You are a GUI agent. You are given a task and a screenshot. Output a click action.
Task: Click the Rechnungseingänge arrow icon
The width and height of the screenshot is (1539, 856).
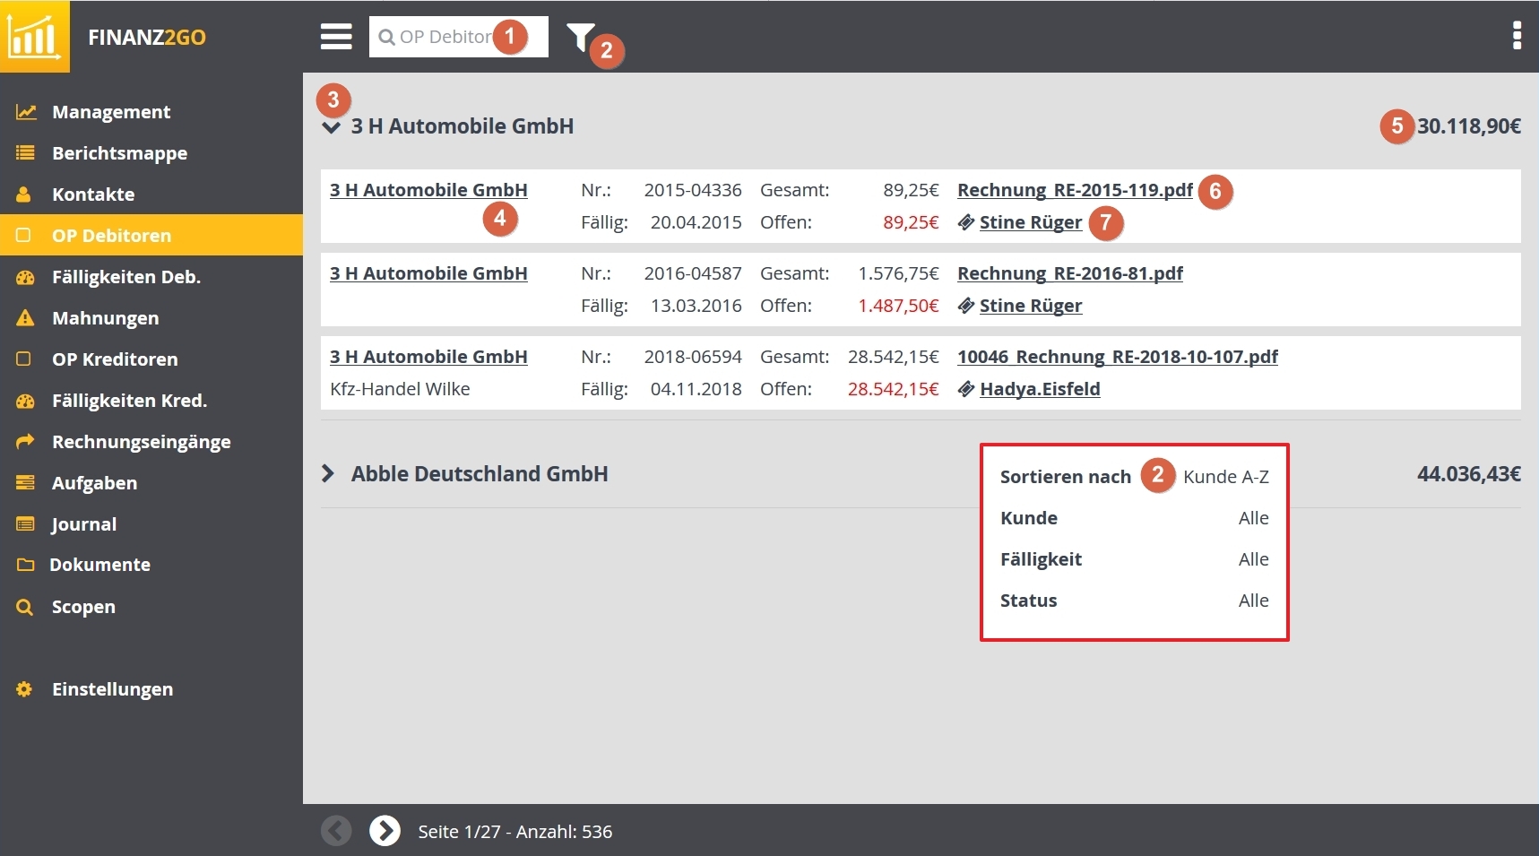tap(25, 441)
